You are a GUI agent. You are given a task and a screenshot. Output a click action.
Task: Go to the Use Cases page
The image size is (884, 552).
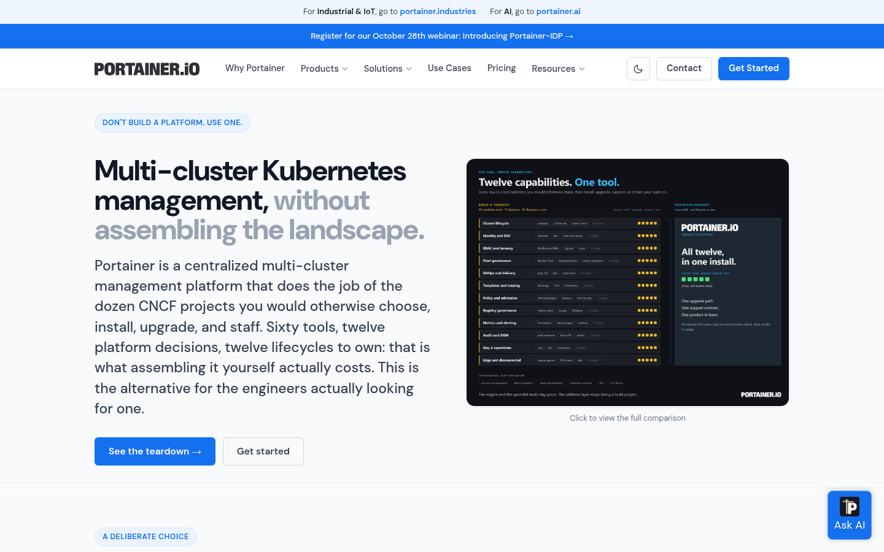(449, 68)
